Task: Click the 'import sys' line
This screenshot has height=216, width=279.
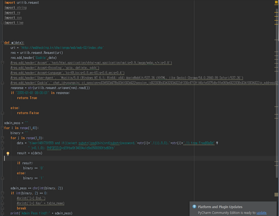Action: (x=13, y=17)
